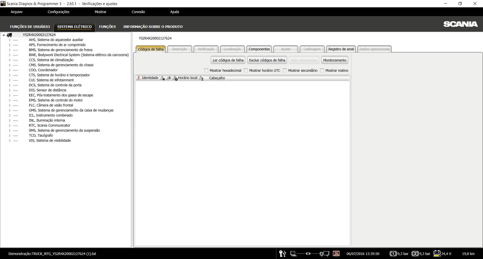The width and height of the screenshot is (483, 259).
Task: Click the warning clock icon before Horário local
Action: click(175, 78)
